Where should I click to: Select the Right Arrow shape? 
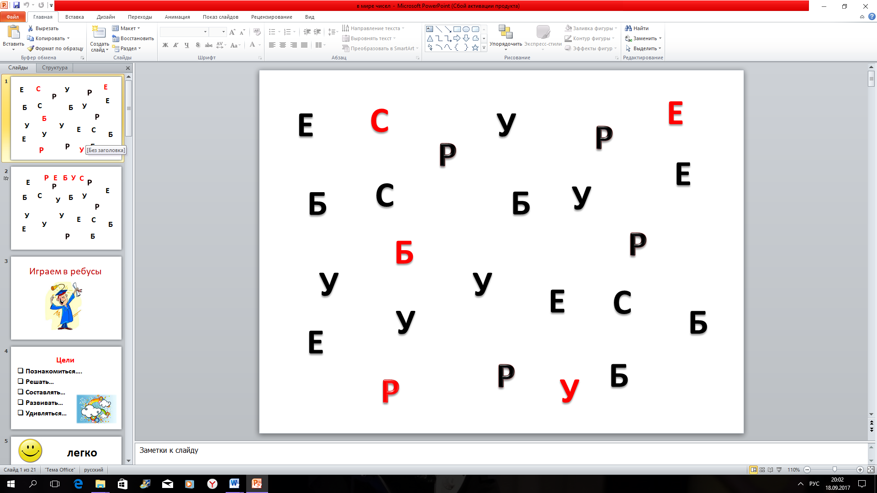457,38
